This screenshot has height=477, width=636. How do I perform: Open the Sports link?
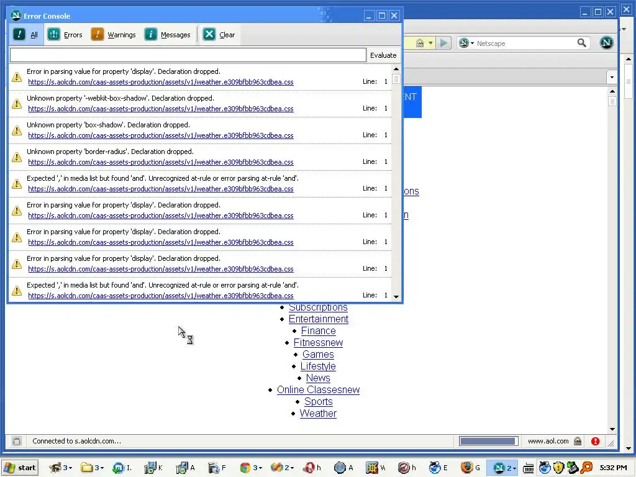coord(319,402)
